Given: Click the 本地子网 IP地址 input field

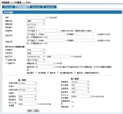Looking at the screenshot, I should 55,34.
